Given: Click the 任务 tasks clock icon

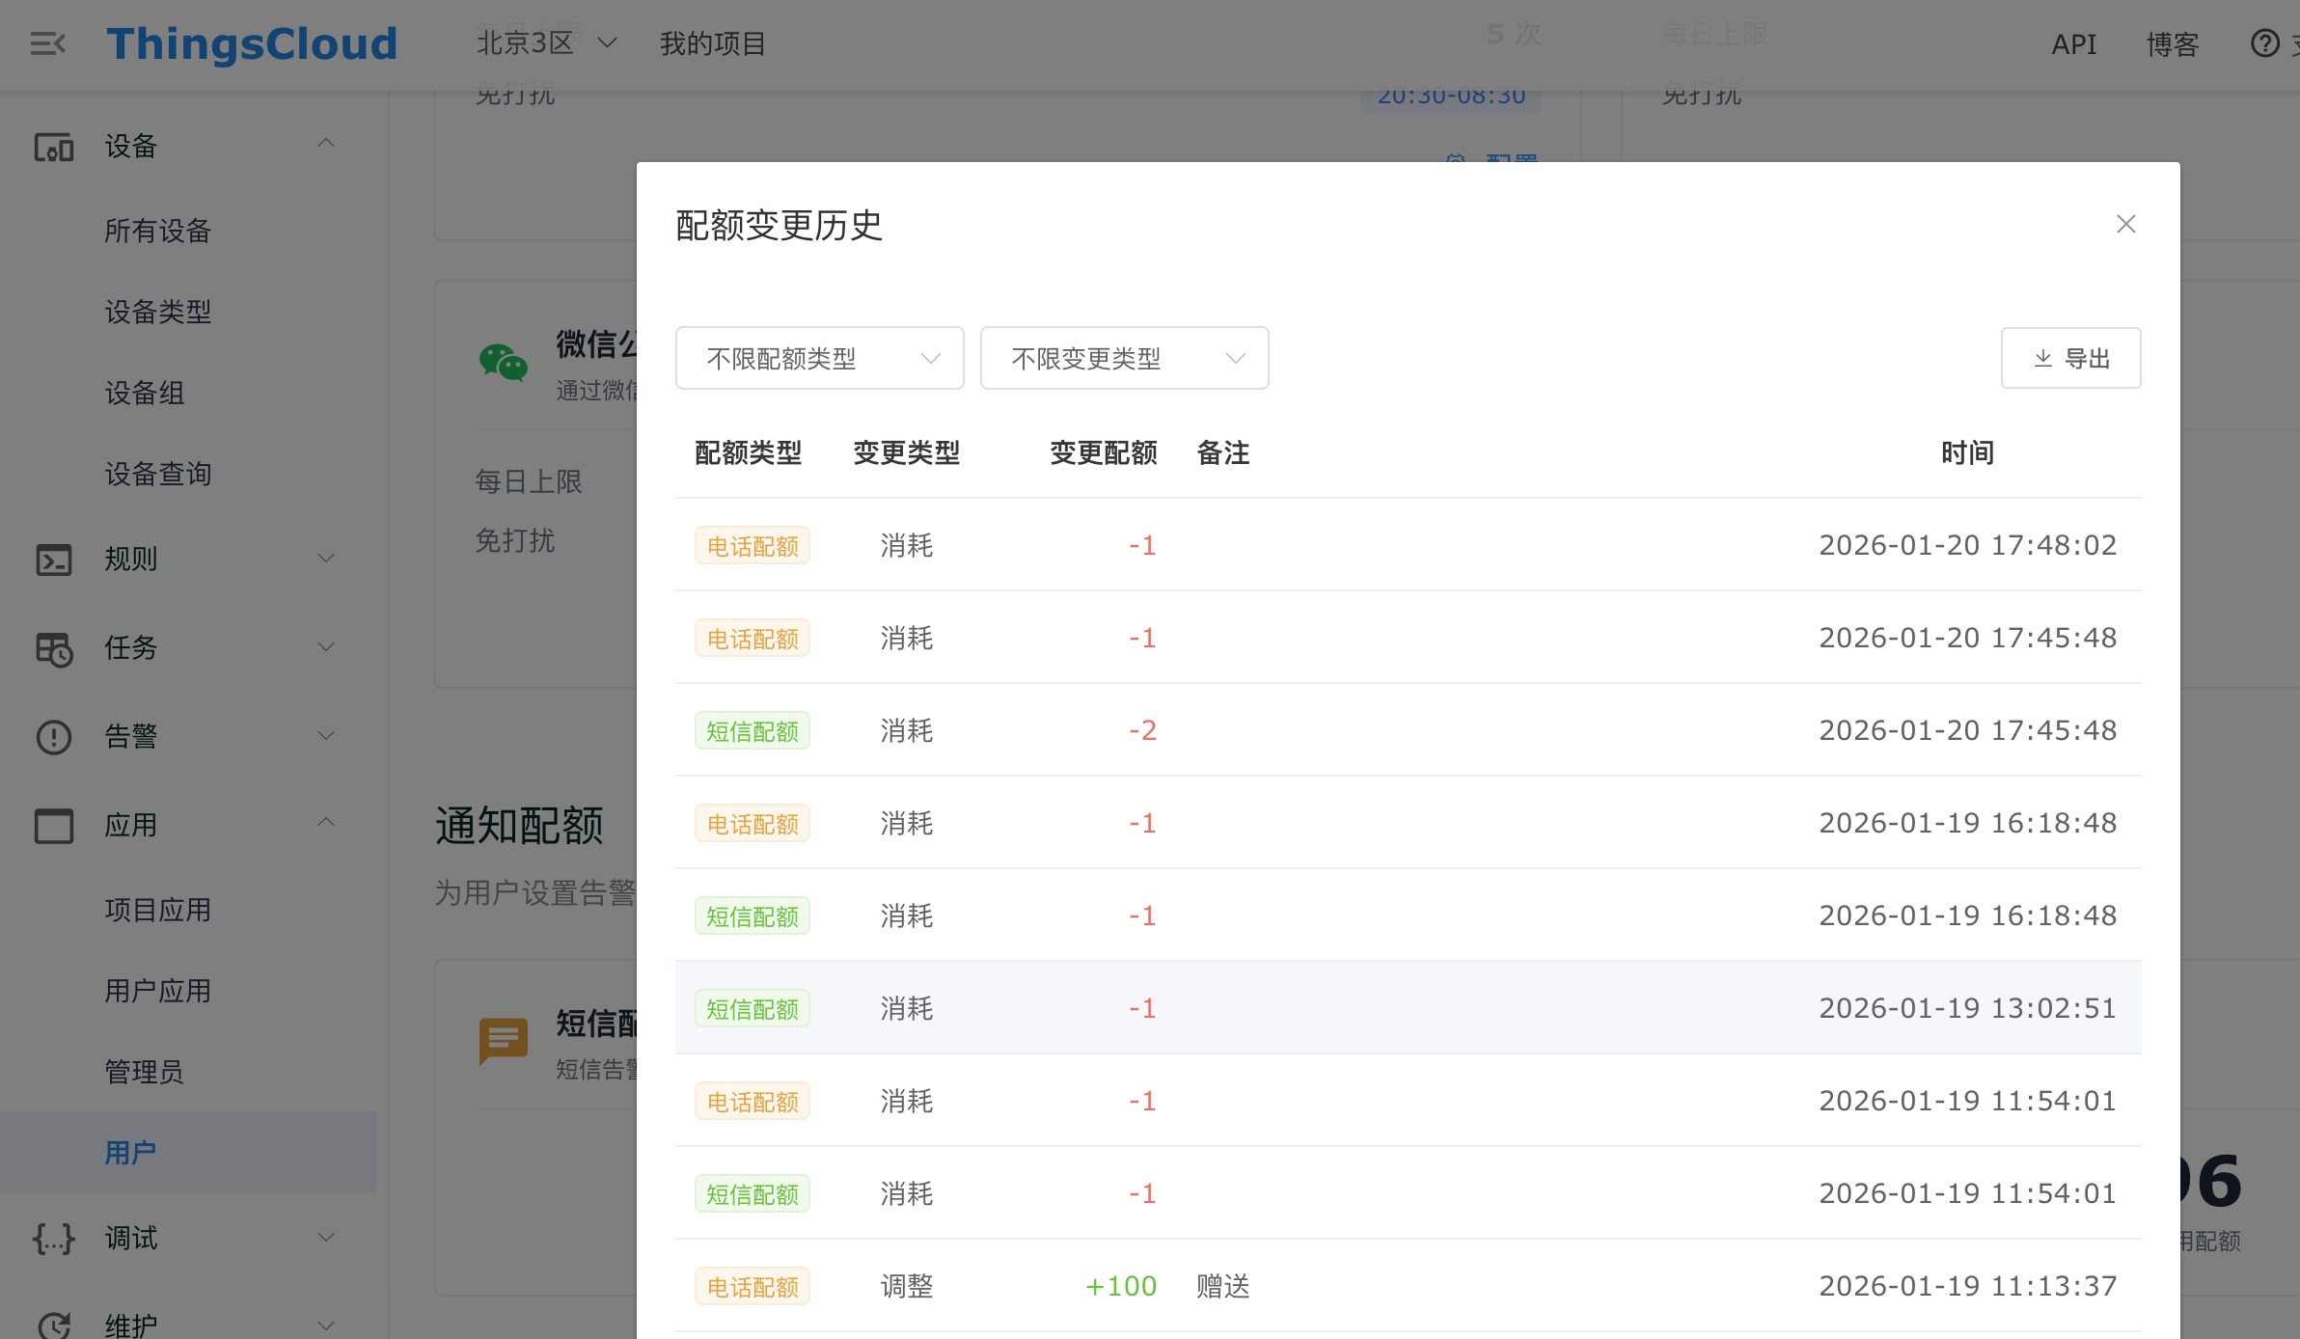Looking at the screenshot, I should click(x=54, y=649).
